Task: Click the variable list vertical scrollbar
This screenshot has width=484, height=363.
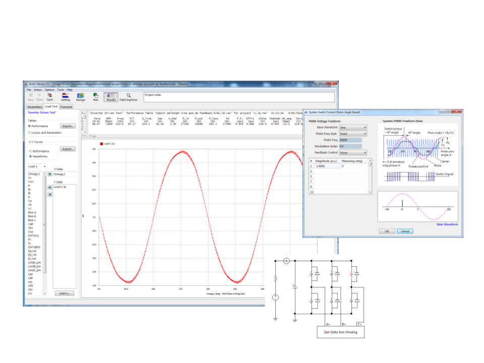Action: (45, 233)
